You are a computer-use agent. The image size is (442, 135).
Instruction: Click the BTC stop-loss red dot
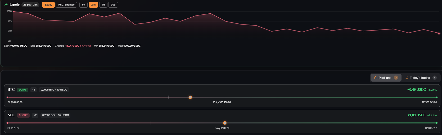point(7,97)
